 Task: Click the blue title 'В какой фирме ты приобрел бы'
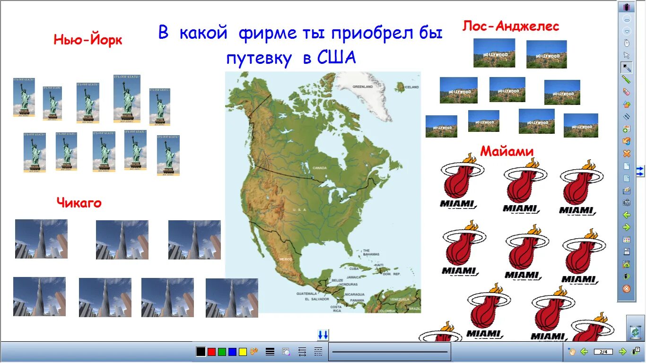point(300,34)
